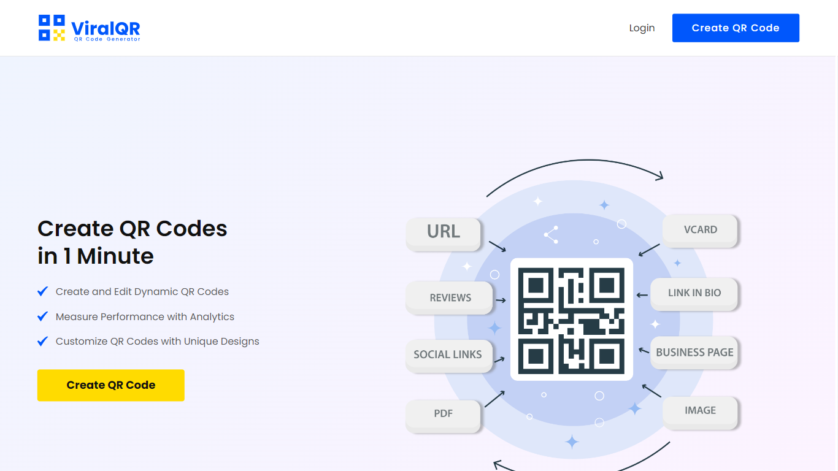Click 'Create QR Codes in 1 Minute' heading
This screenshot has width=838, height=471.
[x=133, y=242]
